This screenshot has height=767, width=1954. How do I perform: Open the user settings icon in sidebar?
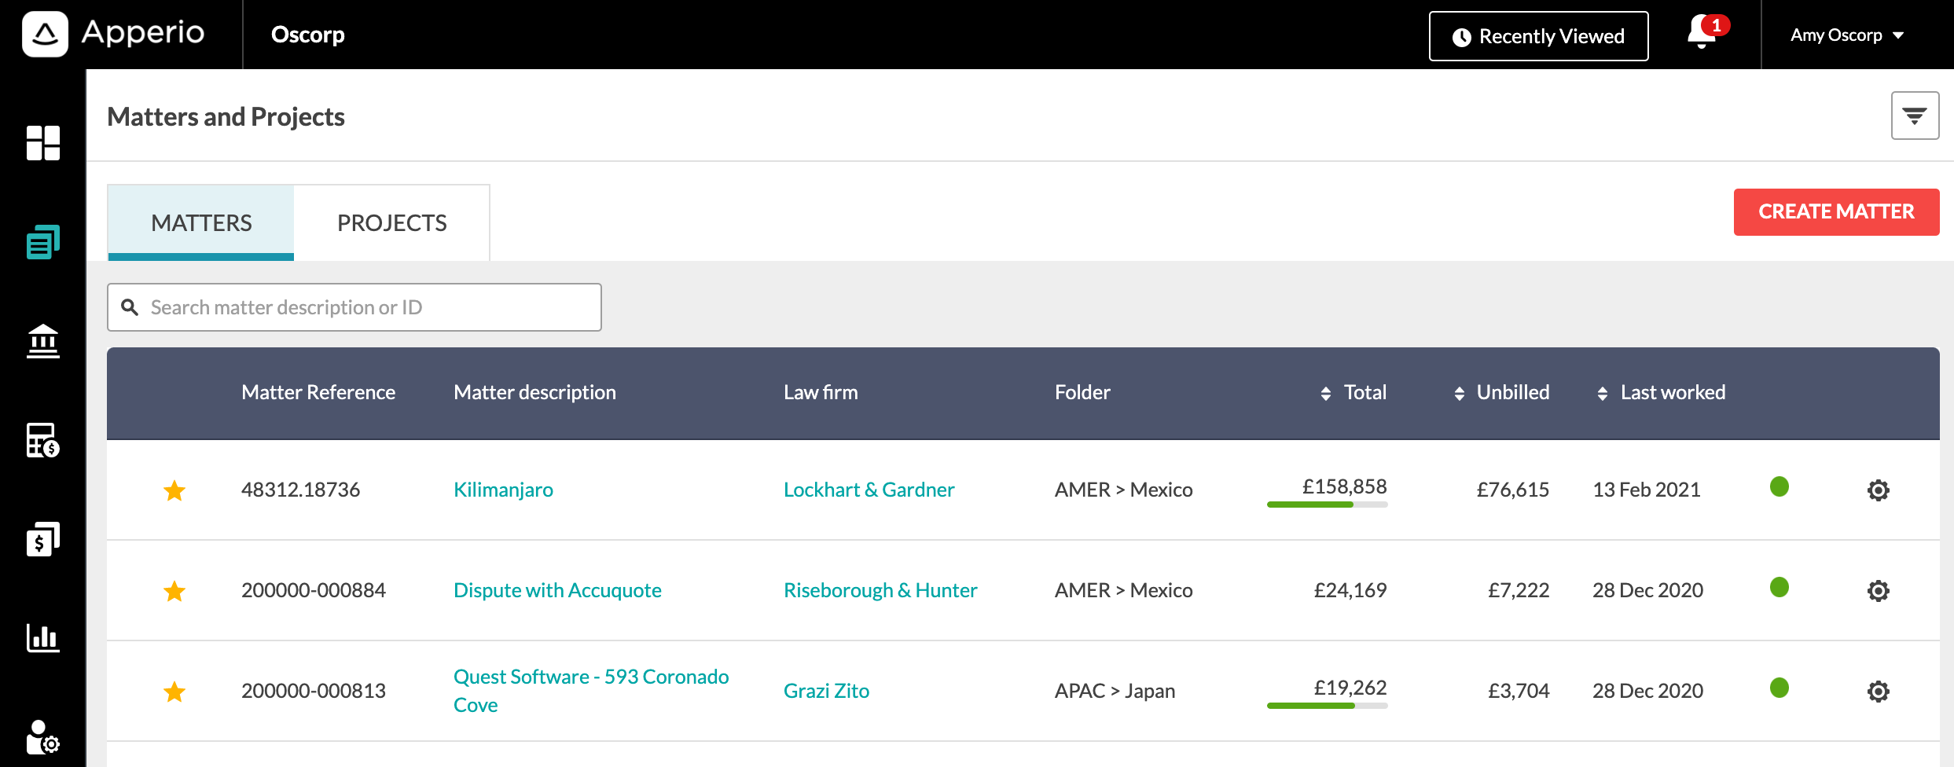43,737
